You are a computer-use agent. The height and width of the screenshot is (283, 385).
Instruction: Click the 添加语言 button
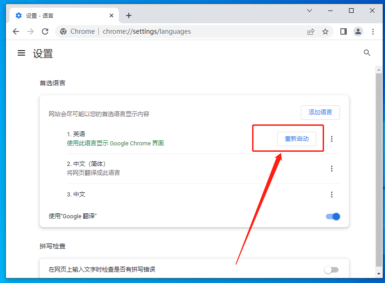[x=320, y=113]
